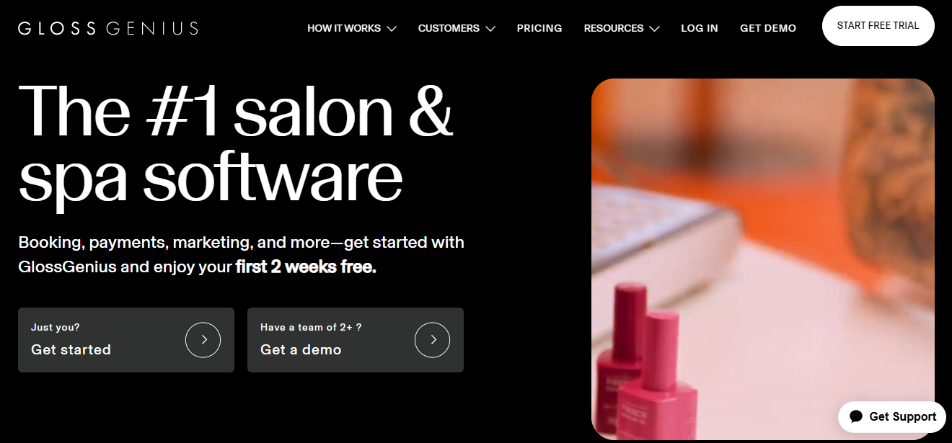Click the chevron beside Resources
The width and height of the screenshot is (952, 443).
pos(654,29)
